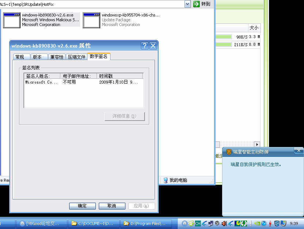This screenshot has height=229, width=304.
Task: Switch to the 压缩文件 tab
Action: tap(76, 57)
